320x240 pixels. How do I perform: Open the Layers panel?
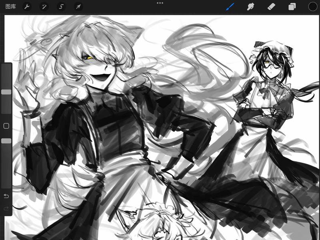[292, 7]
